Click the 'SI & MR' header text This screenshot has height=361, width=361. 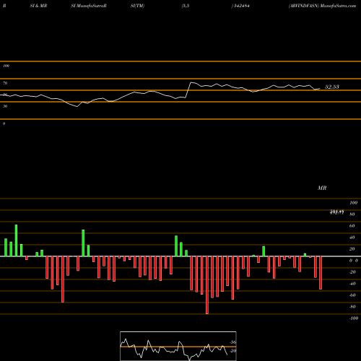point(38,6)
